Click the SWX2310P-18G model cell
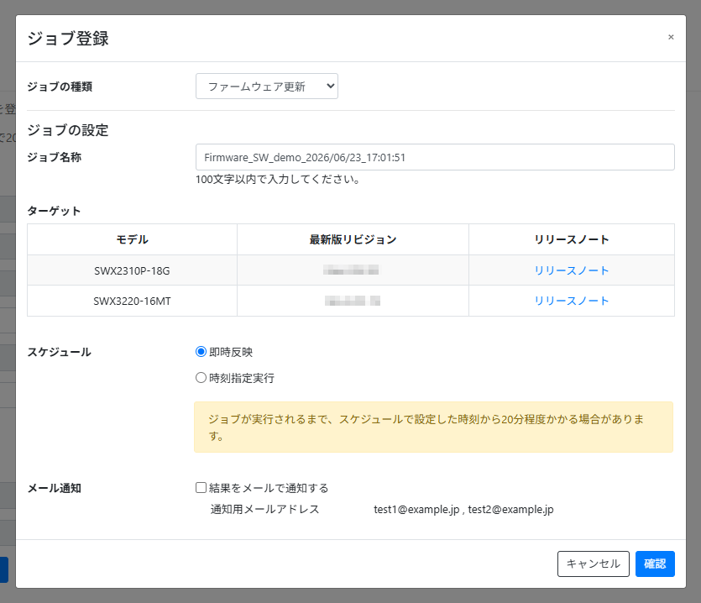 132,270
